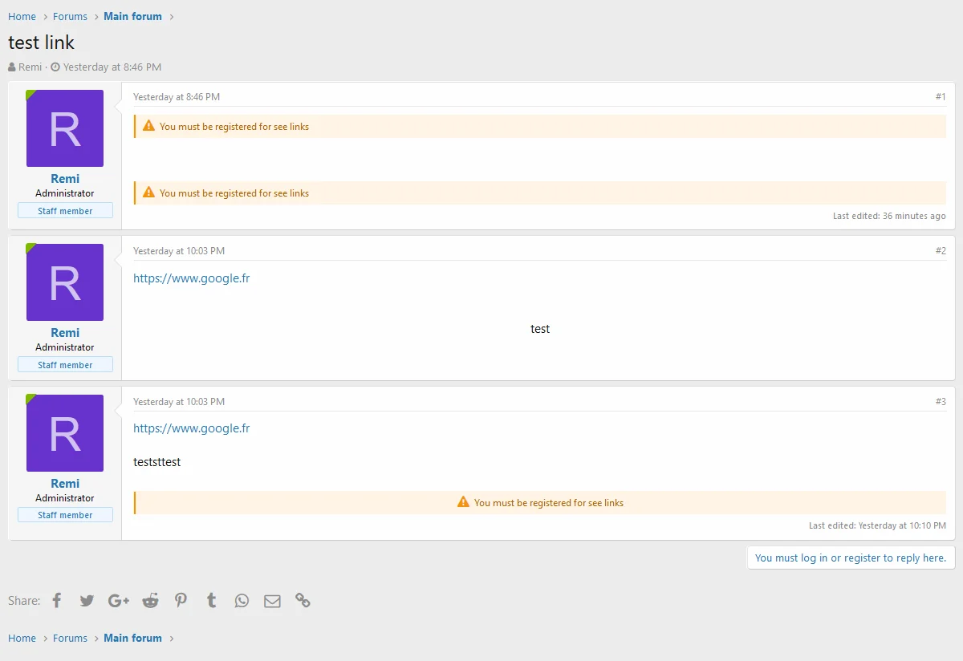963x661 pixels.
Task: Send the thread via WhatsApp
Action: click(x=242, y=600)
